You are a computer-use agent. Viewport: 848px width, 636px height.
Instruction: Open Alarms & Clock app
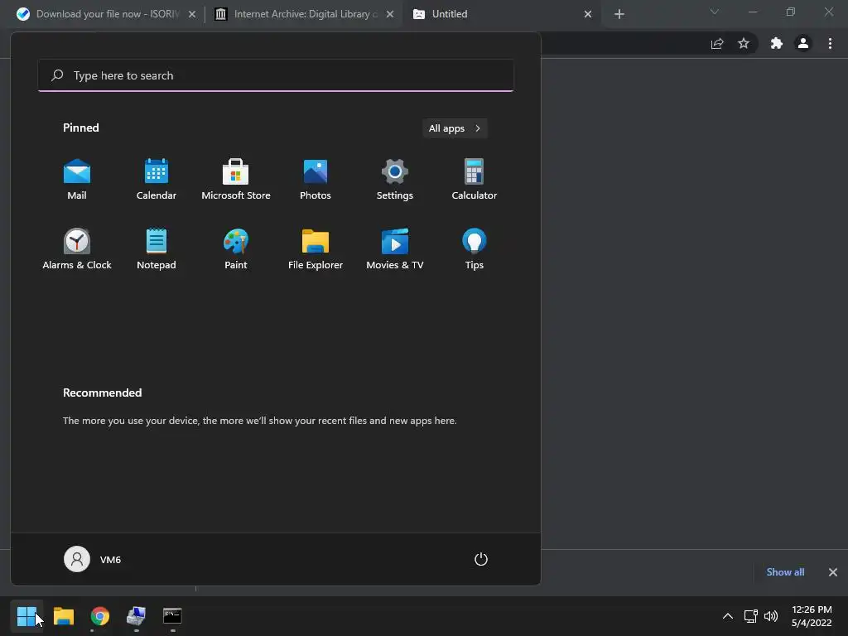(77, 248)
